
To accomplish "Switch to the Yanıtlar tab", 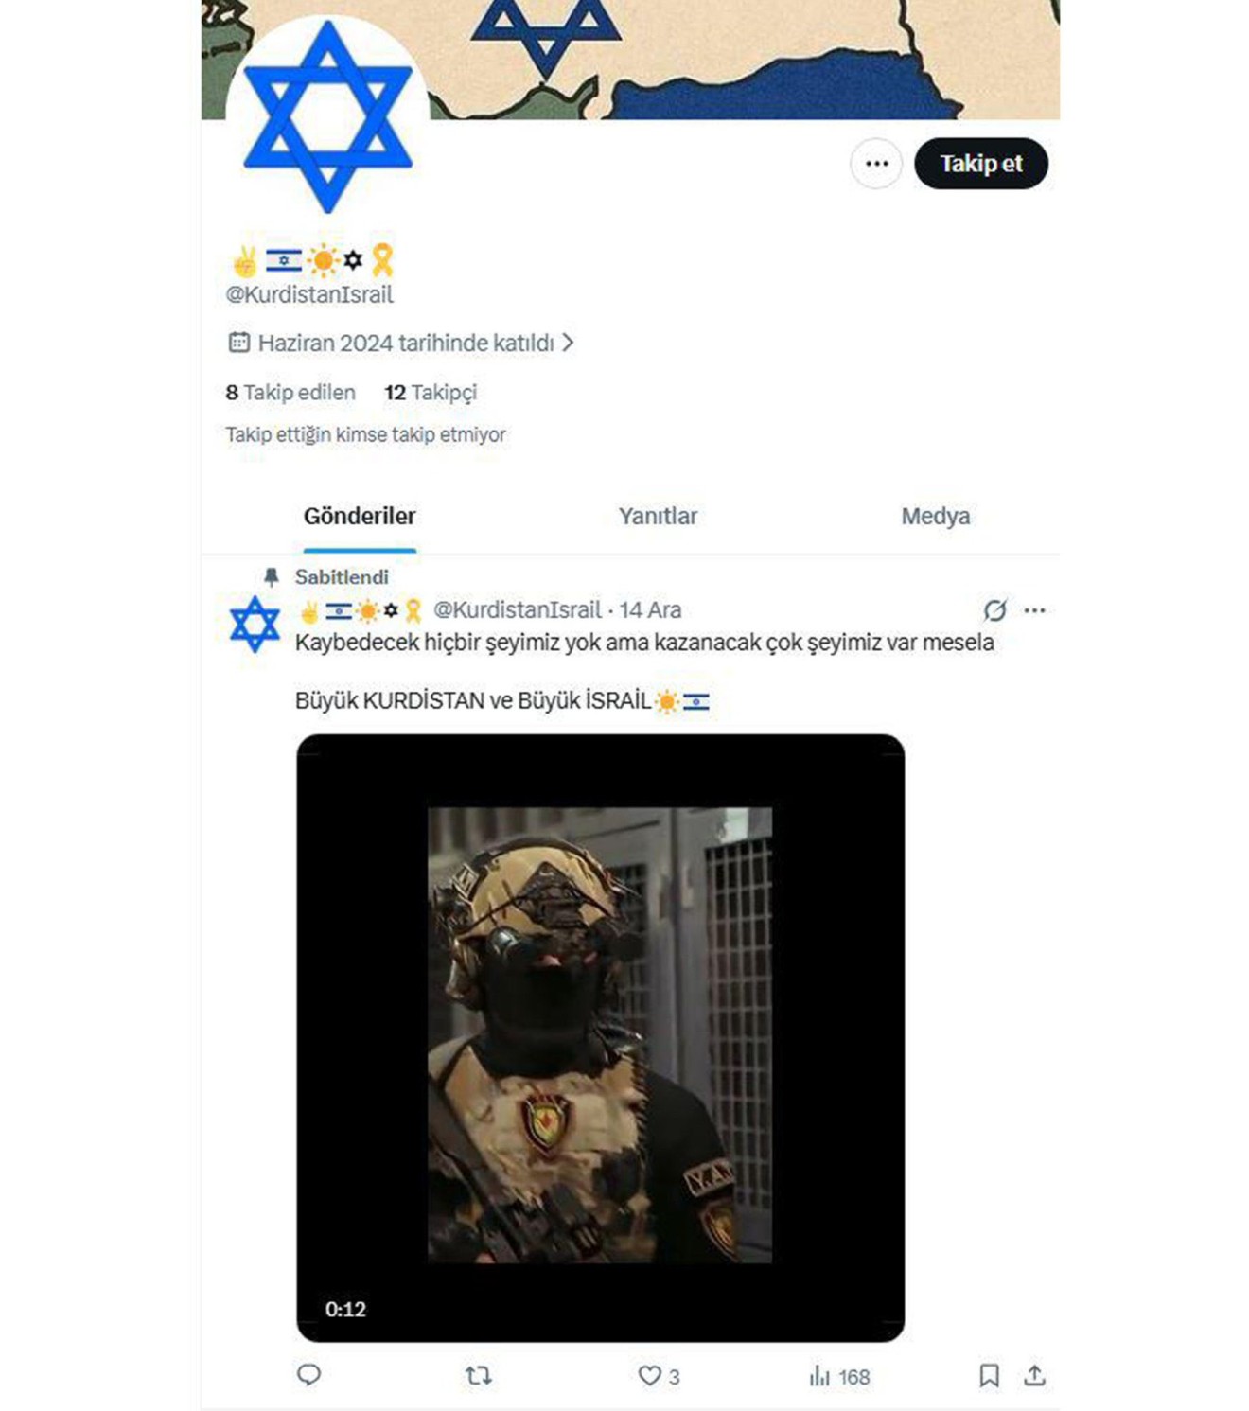I will coord(658,516).
